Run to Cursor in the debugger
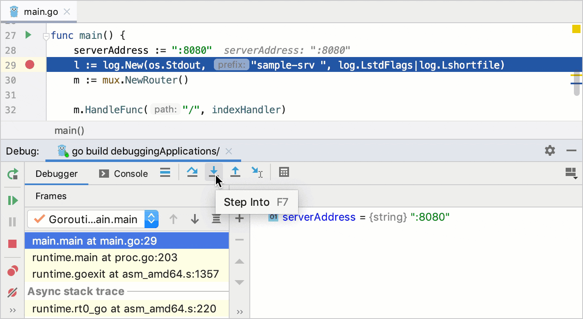This screenshot has height=319, width=583. click(x=258, y=172)
